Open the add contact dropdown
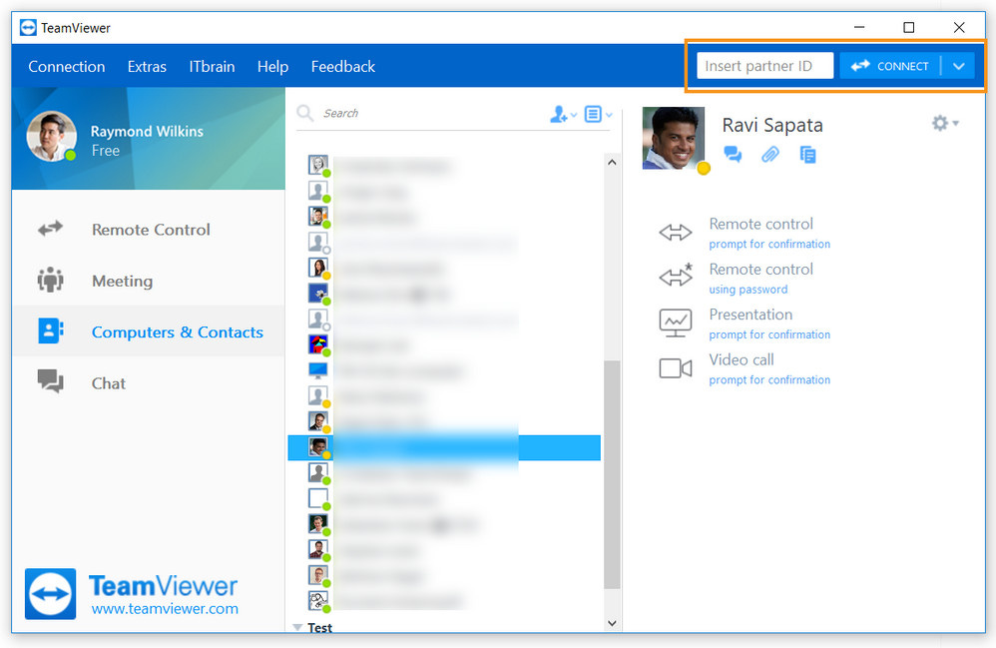Screen dimensions: 996x648 coord(563,115)
